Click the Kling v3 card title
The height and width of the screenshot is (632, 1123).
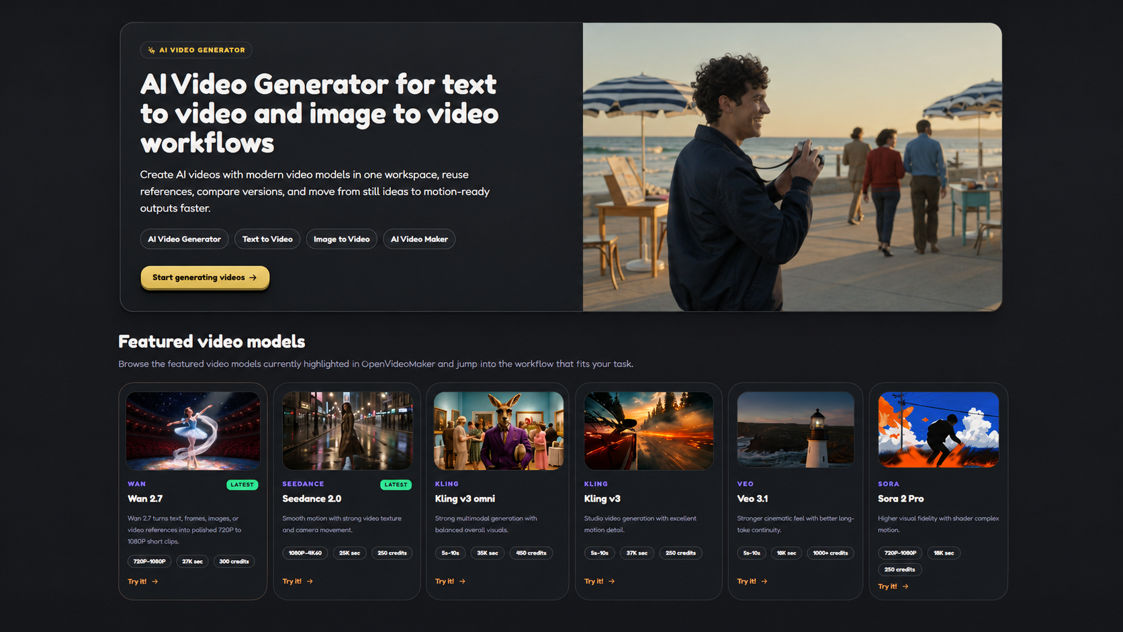(602, 499)
